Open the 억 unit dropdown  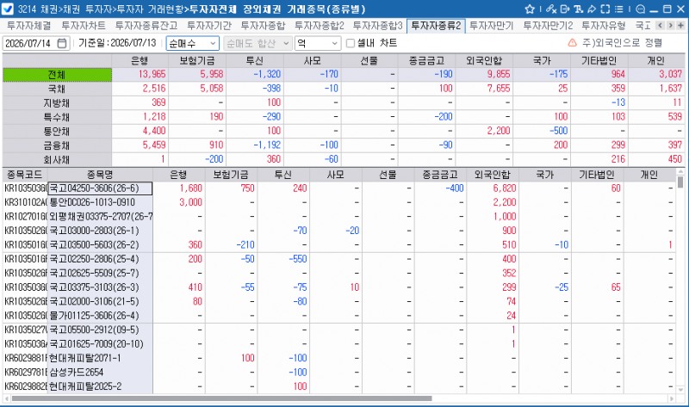(x=318, y=44)
